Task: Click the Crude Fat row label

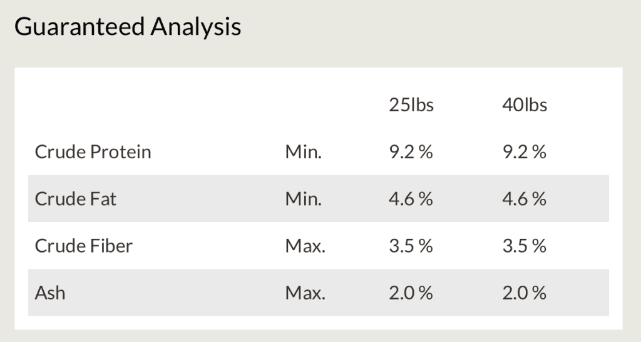Action: click(76, 199)
